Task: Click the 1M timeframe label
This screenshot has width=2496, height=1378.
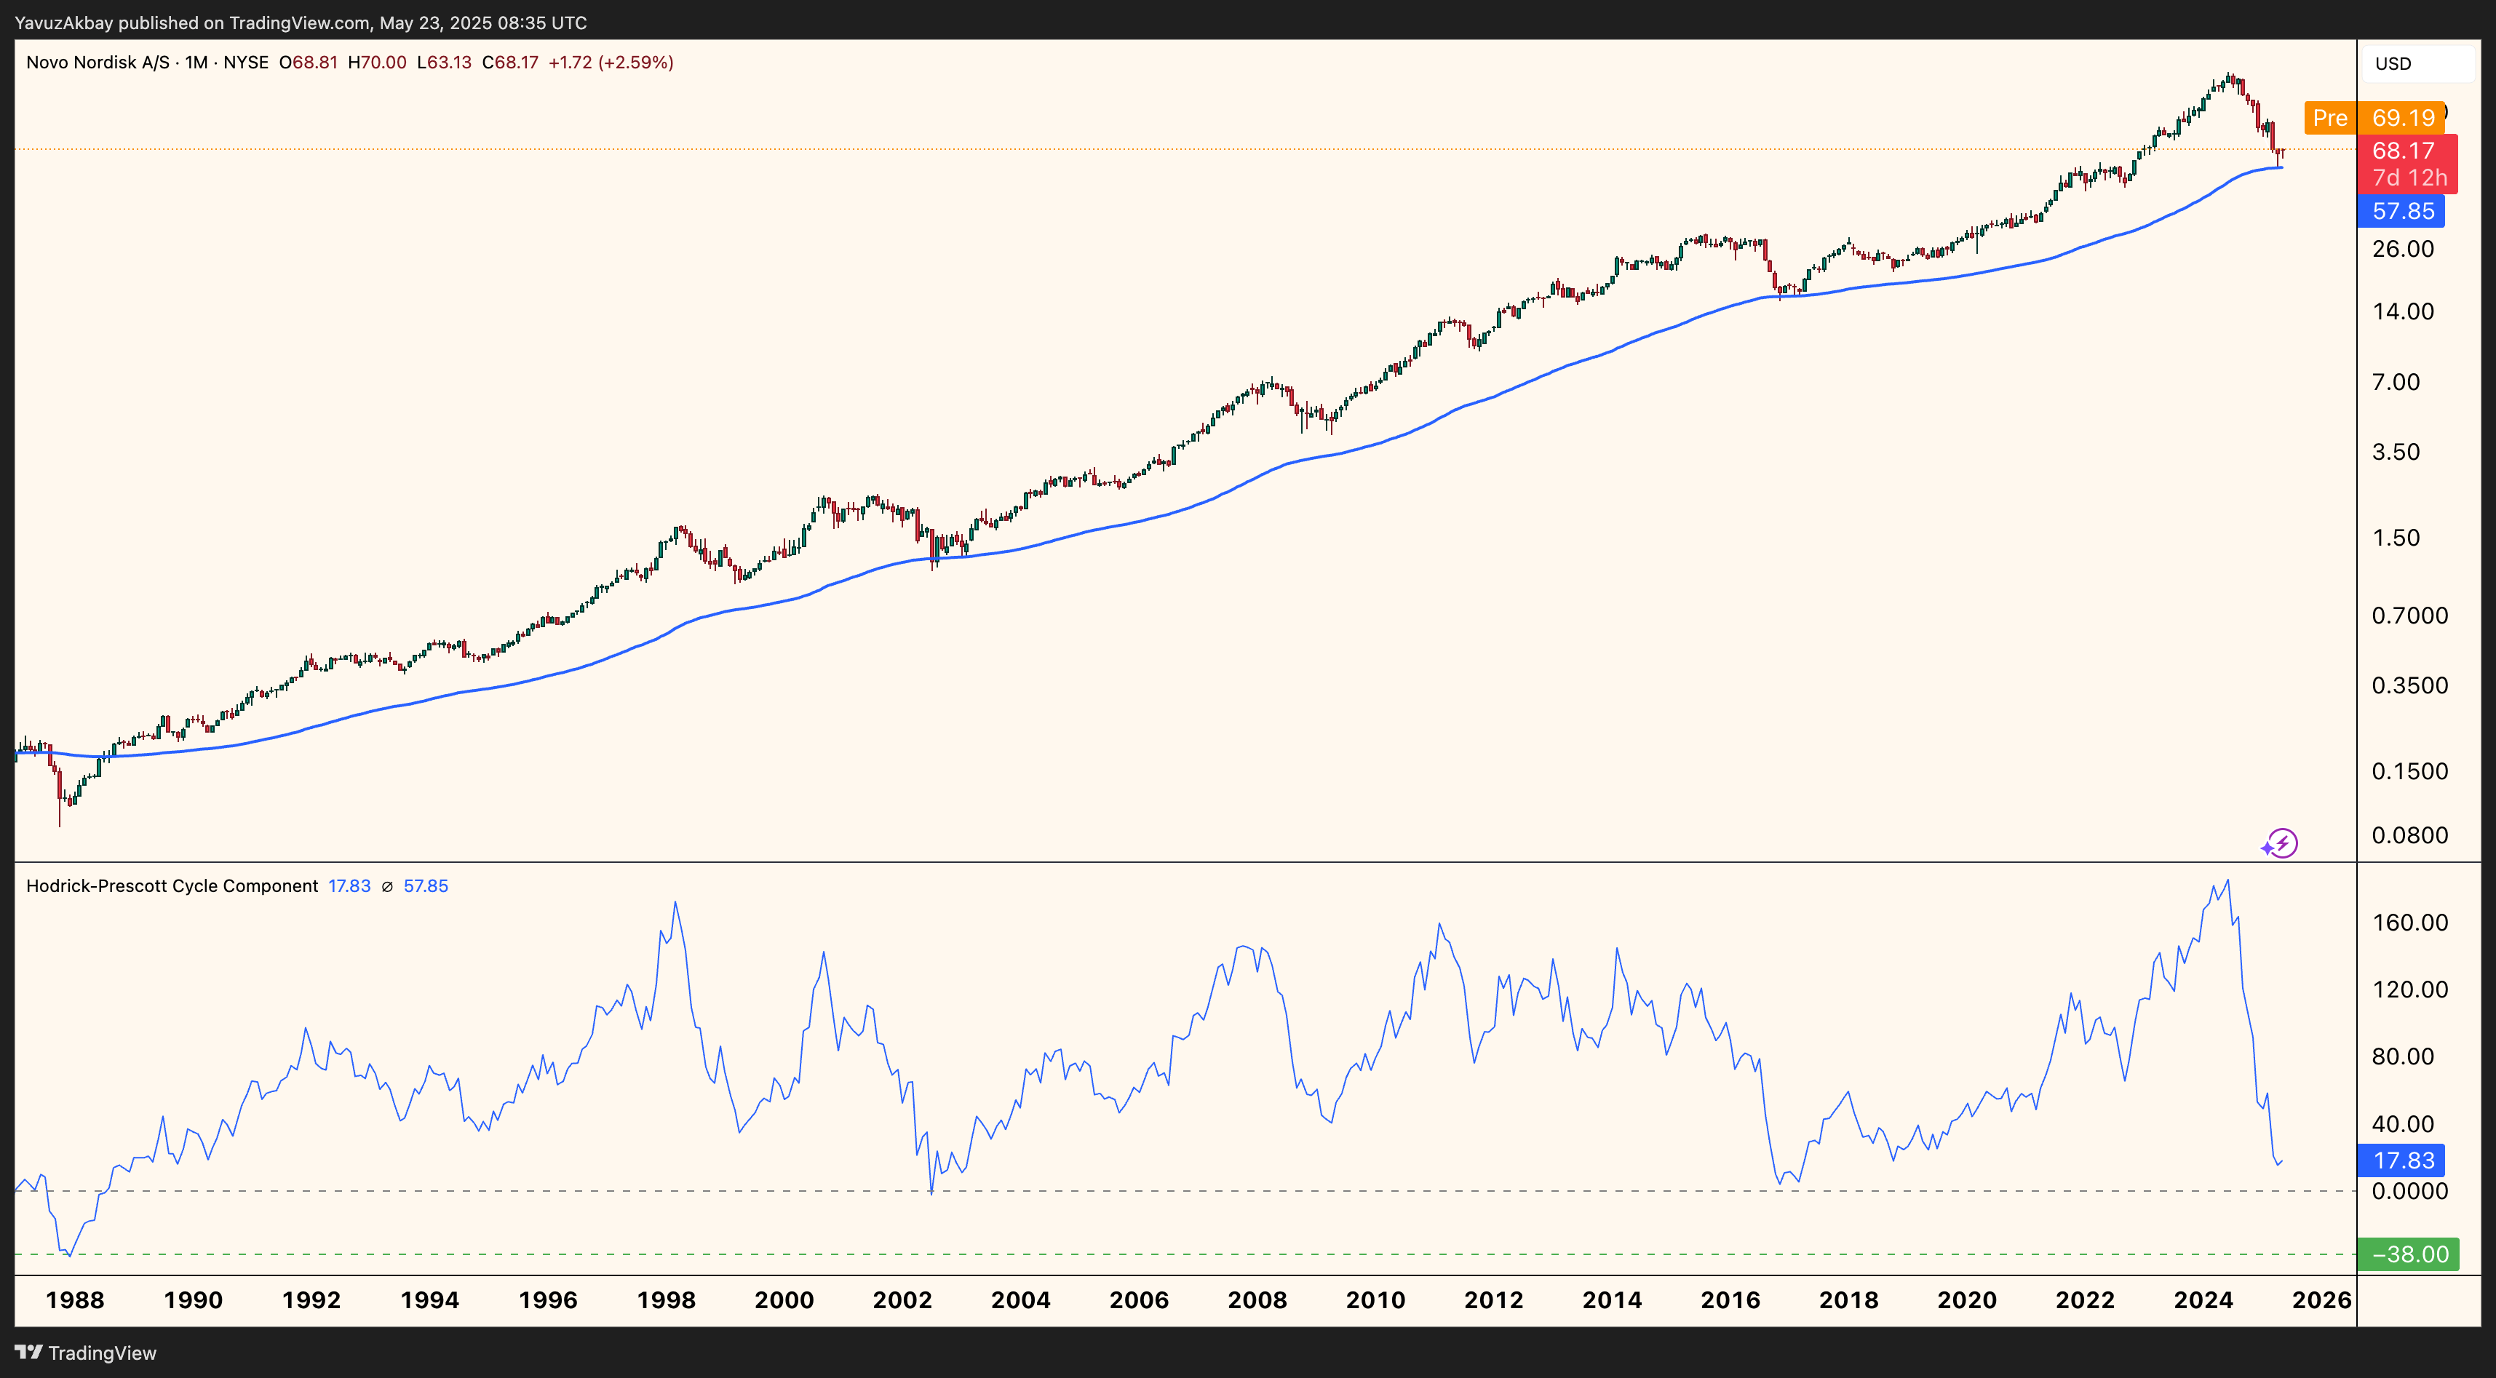Action: tap(196, 61)
